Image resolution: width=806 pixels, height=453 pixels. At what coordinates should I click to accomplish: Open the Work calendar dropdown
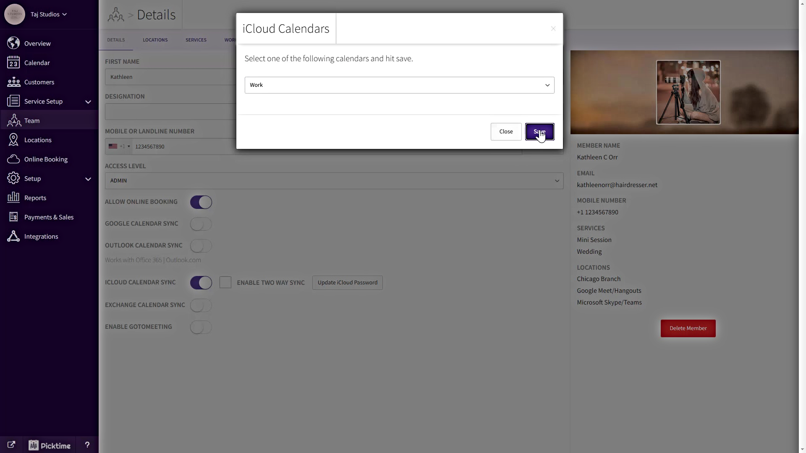click(399, 85)
